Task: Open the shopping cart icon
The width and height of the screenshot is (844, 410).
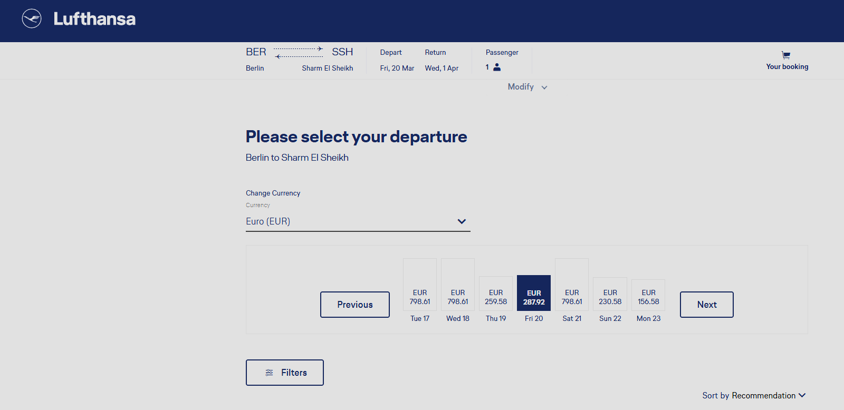Action: 786,55
